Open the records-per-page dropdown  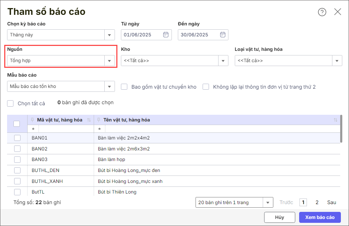click(x=268, y=202)
